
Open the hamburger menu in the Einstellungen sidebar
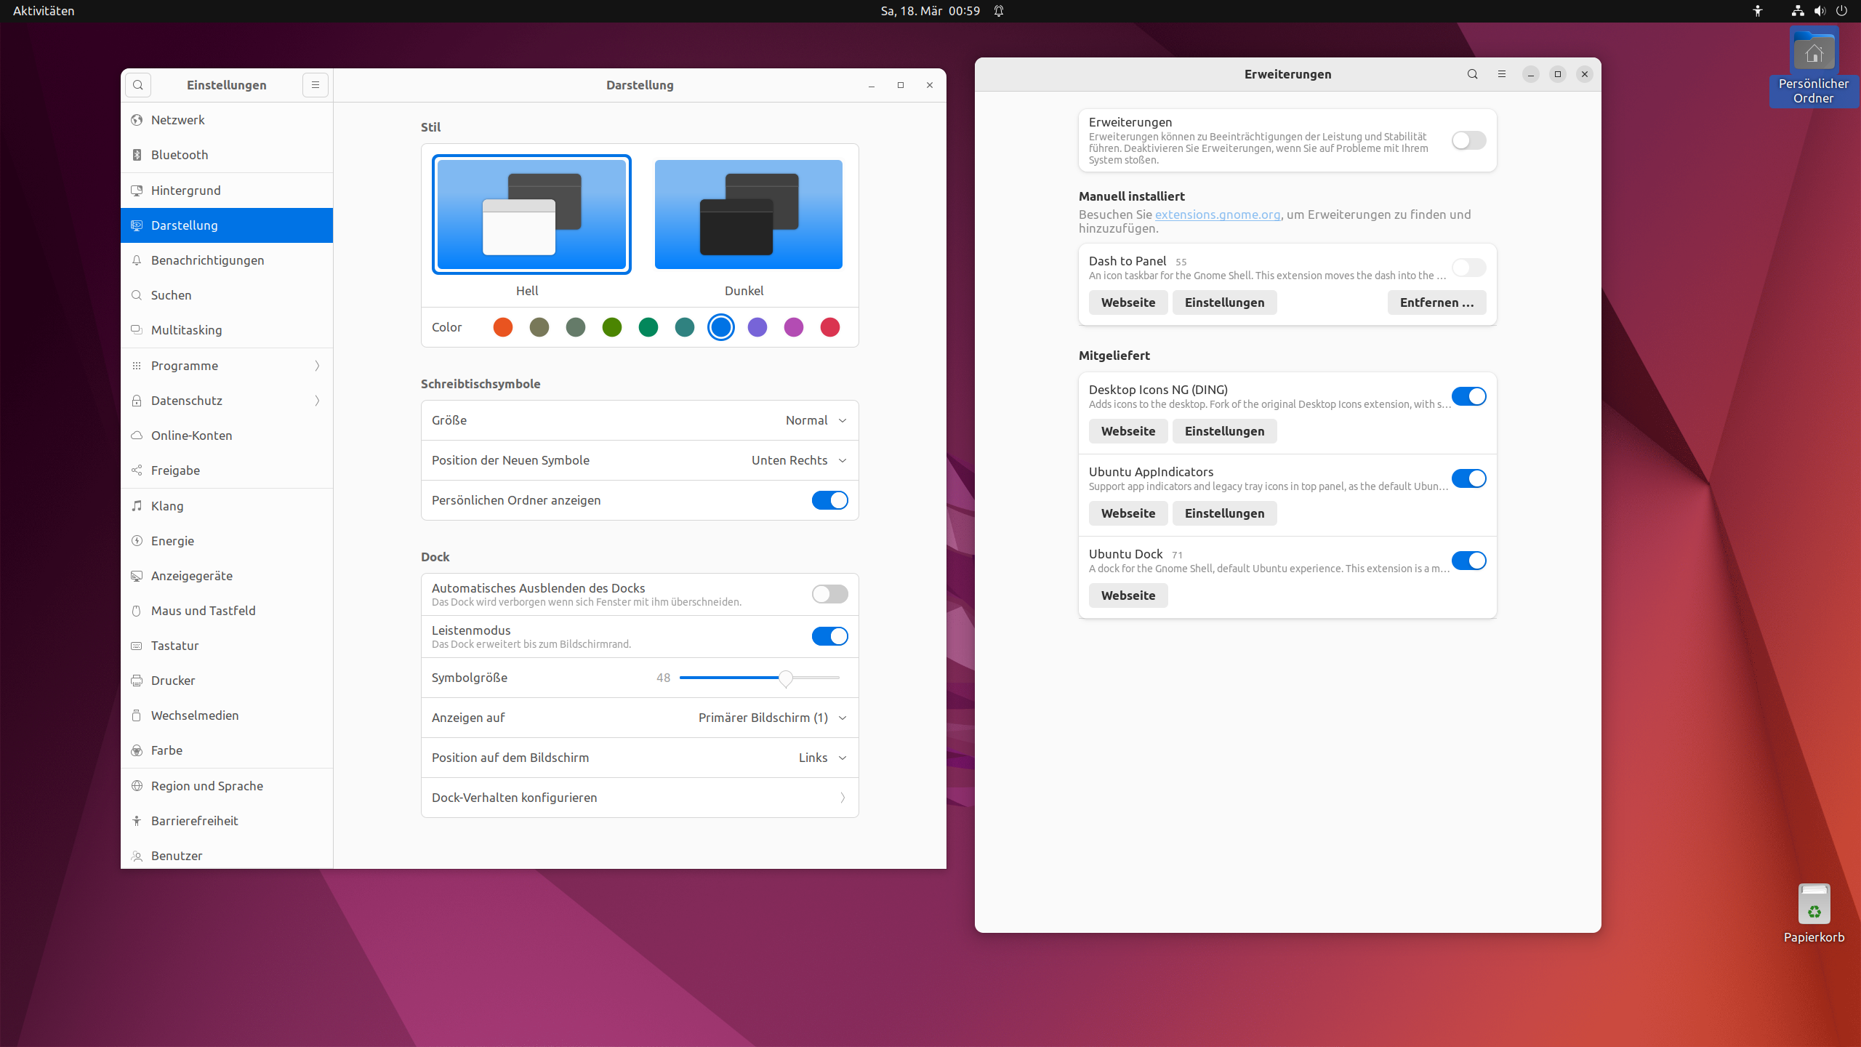[x=315, y=85]
